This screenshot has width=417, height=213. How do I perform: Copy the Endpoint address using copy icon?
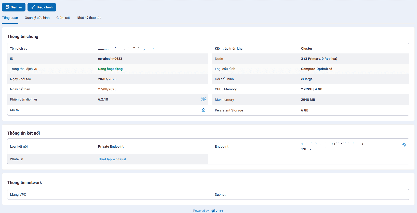[x=403, y=145]
